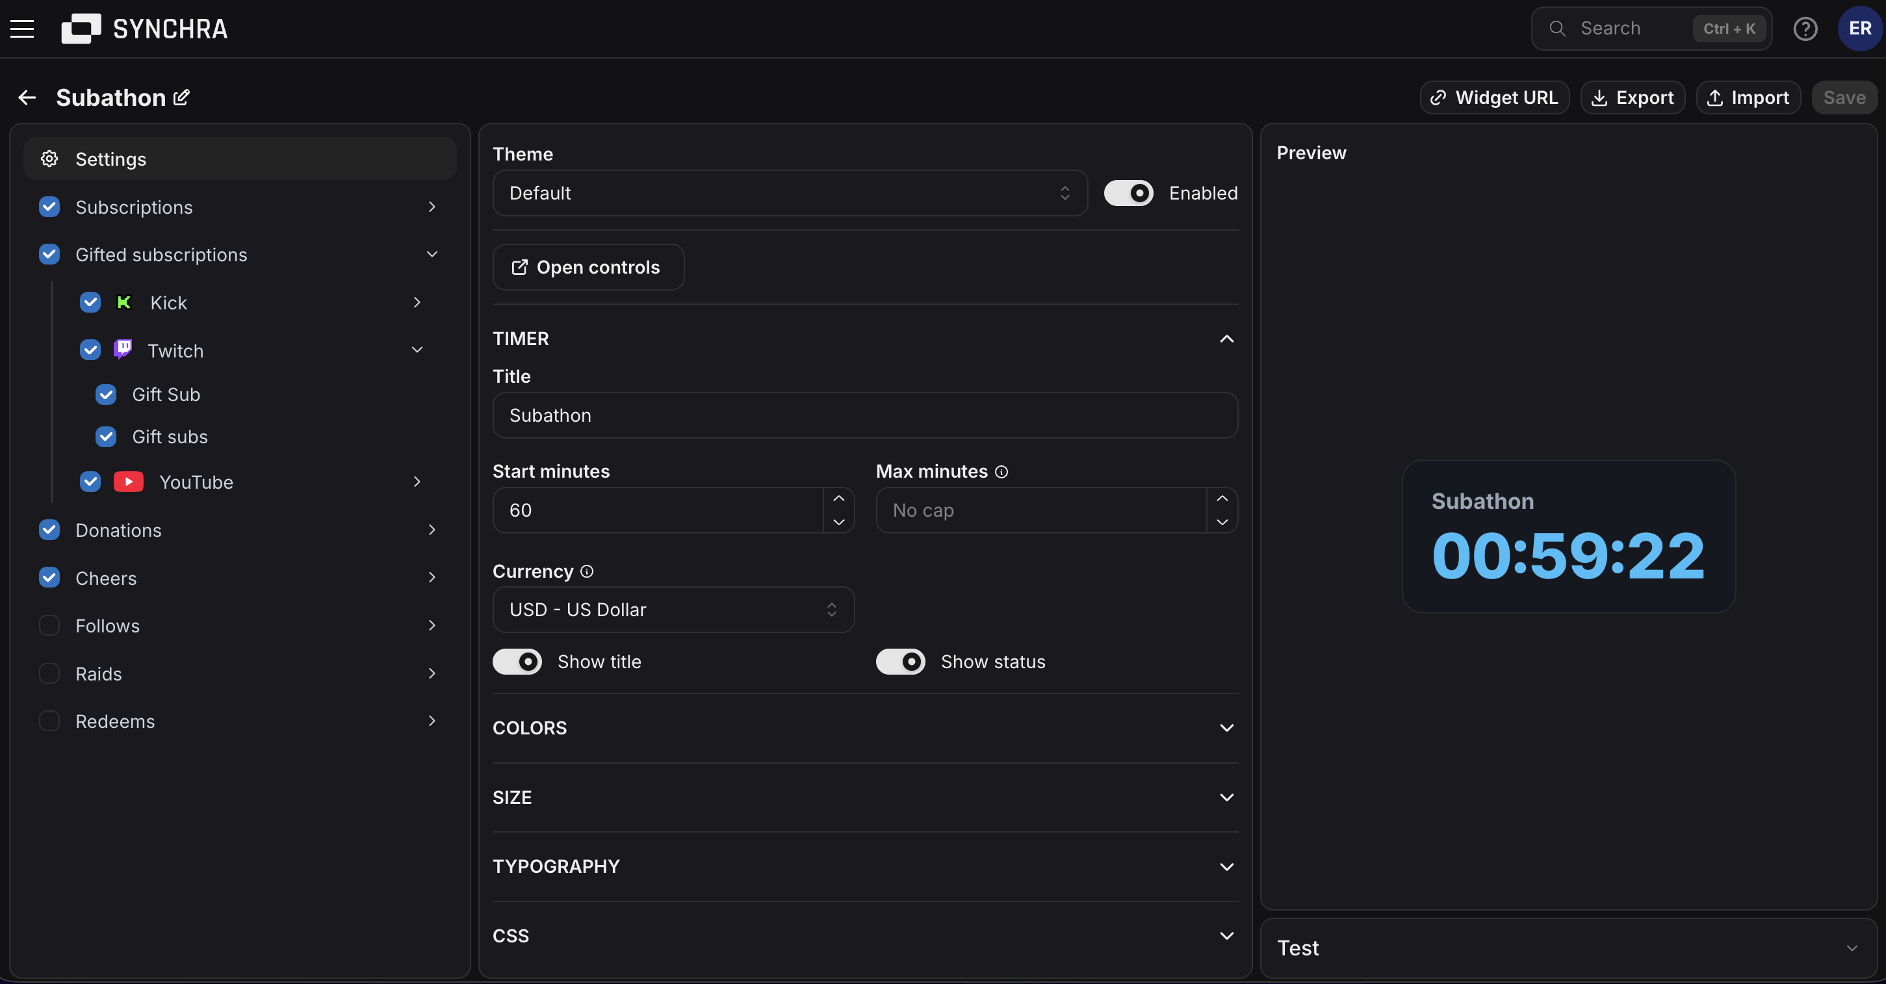Check the Redeems checkbox

click(49, 721)
